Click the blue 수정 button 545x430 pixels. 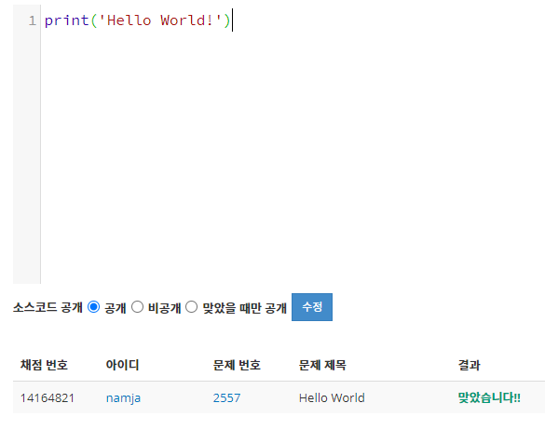pos(312,307)
